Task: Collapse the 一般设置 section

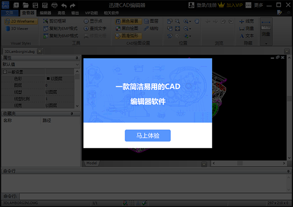Action: (5, 72)
